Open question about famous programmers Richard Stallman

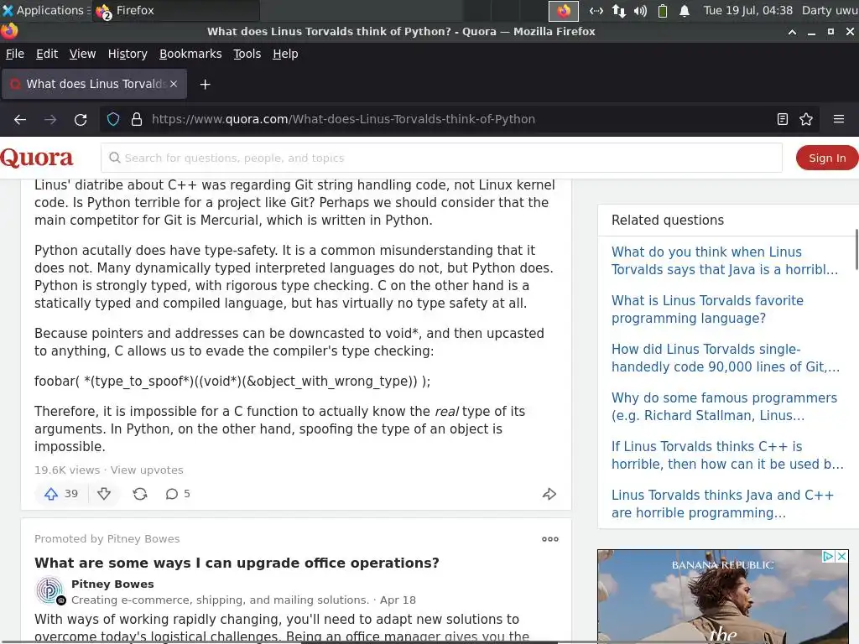(724, 407)
